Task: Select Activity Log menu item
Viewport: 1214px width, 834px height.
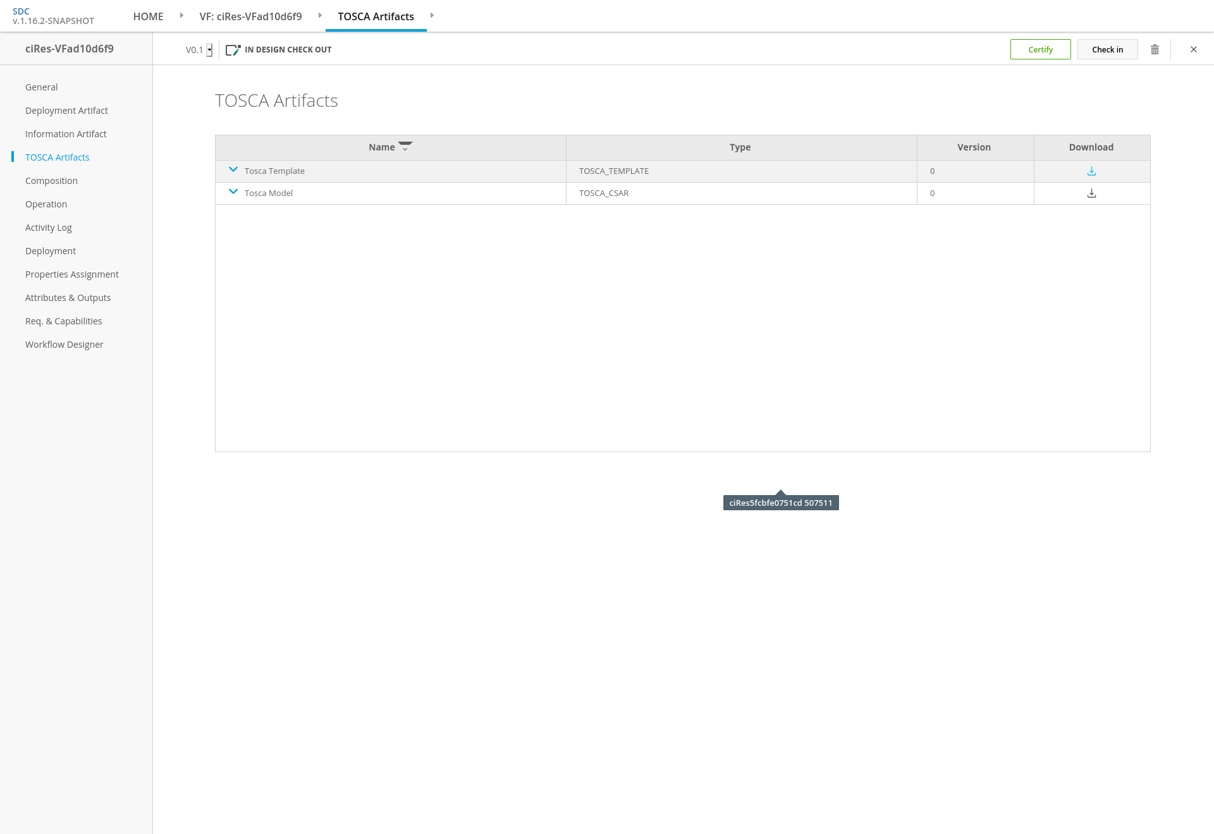Action: pyautogui.click(x=48, y=228)
